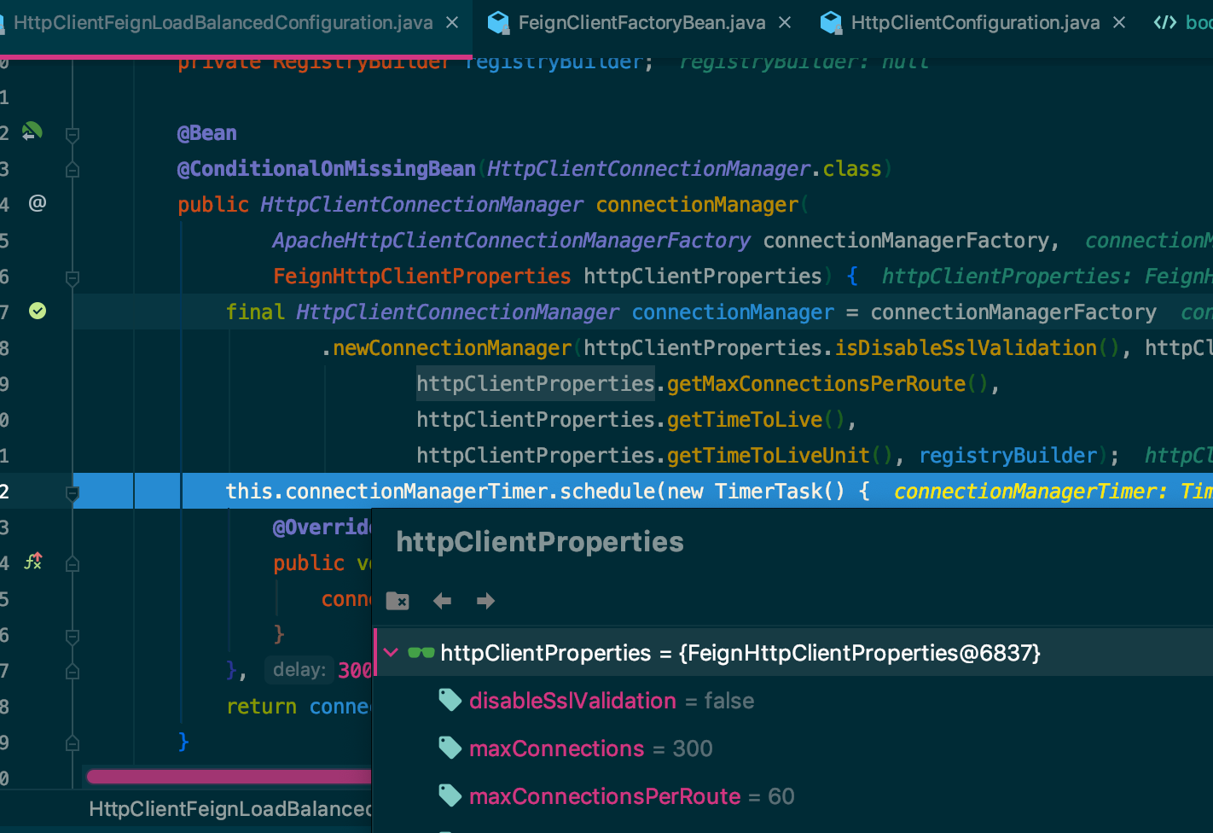Select the disableSslValidation field row
This screenshot has width=1213, height=833.
(793, 701)
